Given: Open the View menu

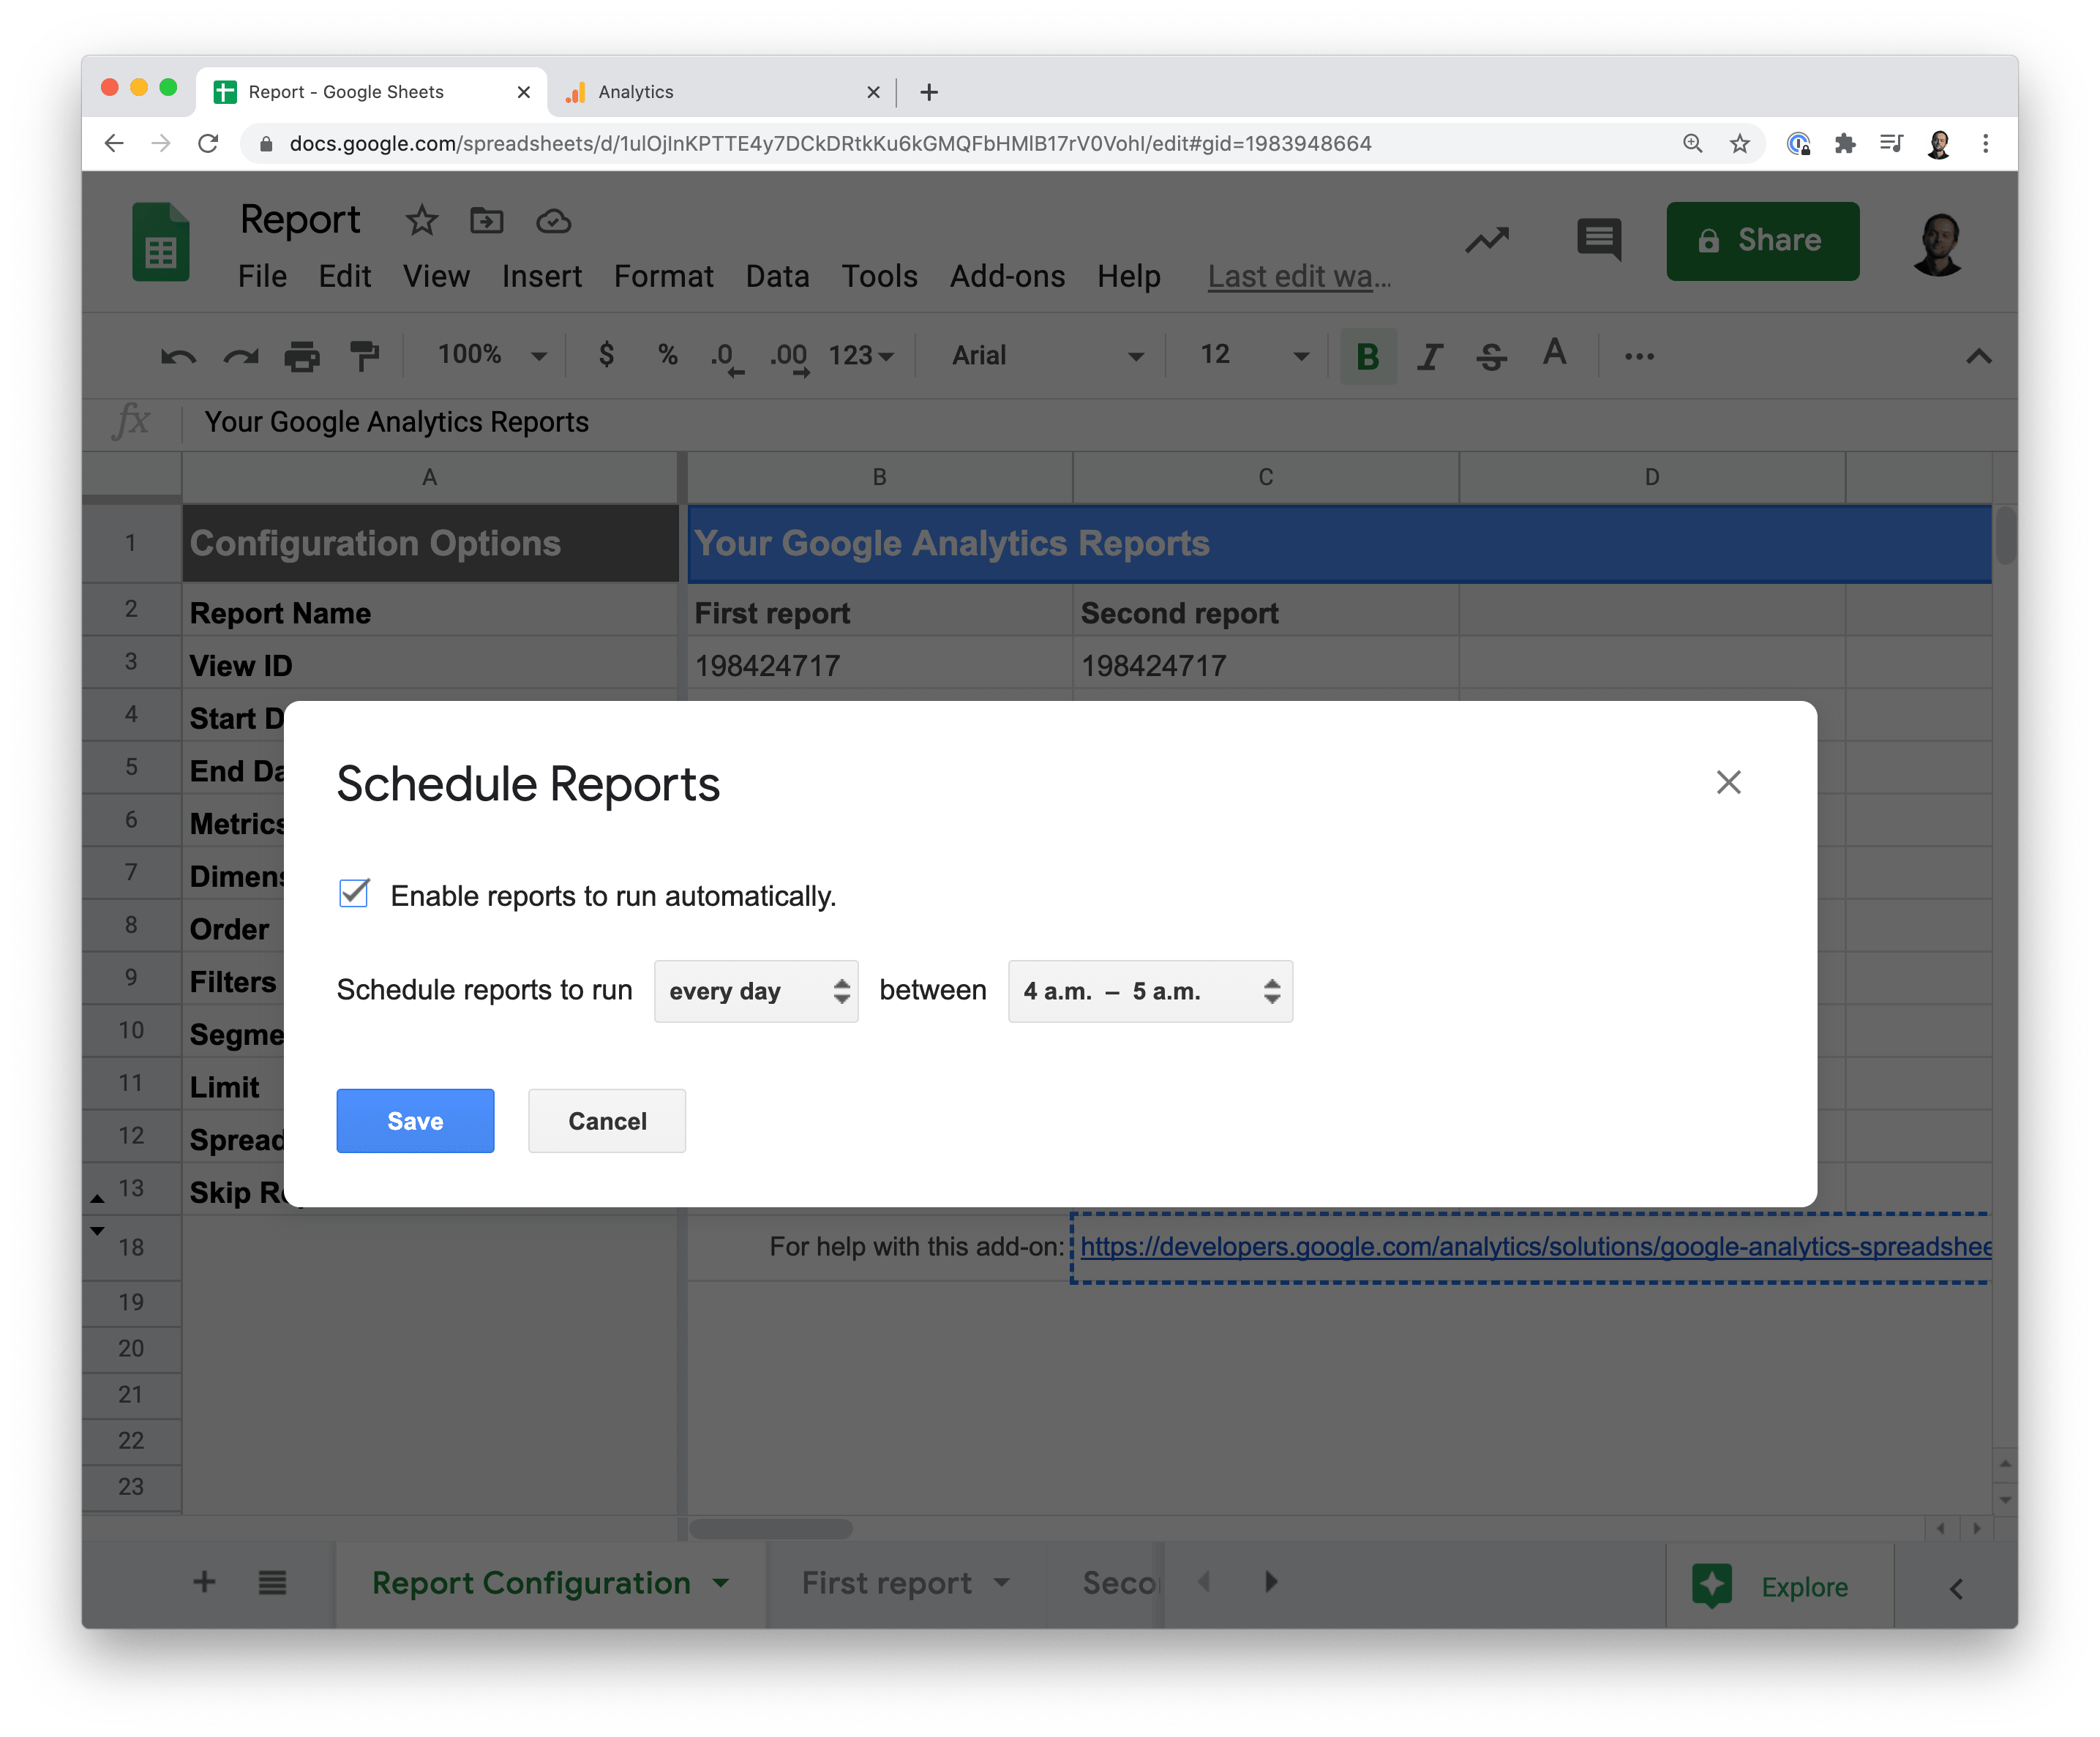Looking at the screenshot, I should click(436, 276).
